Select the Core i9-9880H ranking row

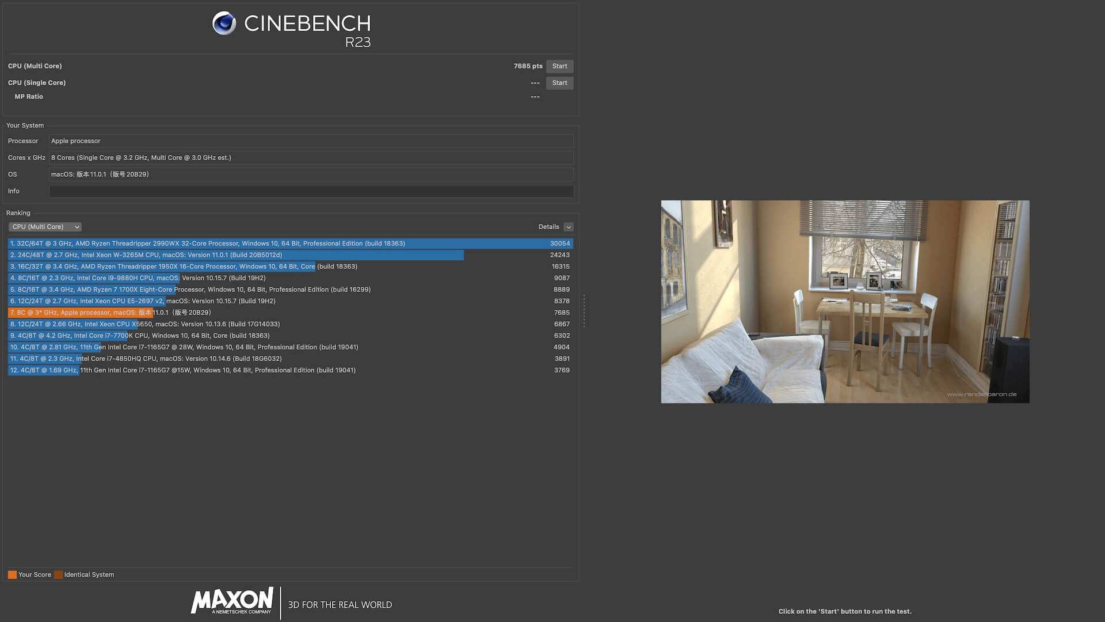pyautogui.click(x=291, y=278)
